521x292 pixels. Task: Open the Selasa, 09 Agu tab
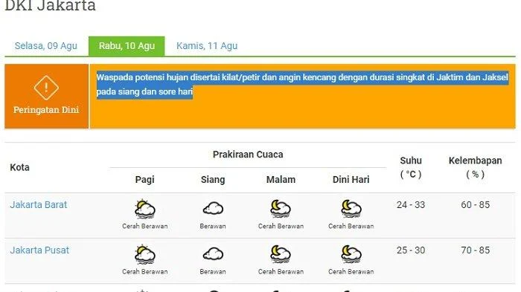click(46, 46)
